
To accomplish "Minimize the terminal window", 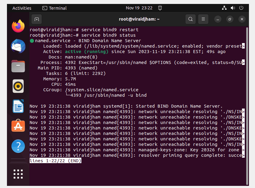I will pyautogui.click(x=217, y=19).
